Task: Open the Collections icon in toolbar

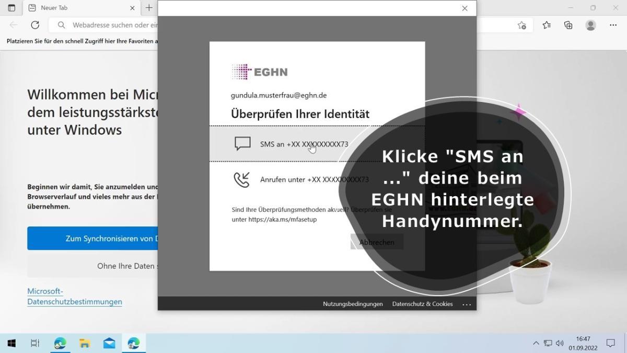Action: [x=568, y=25]
